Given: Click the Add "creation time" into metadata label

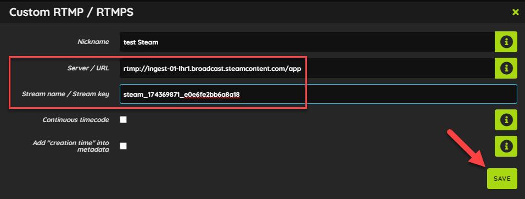Looking at the screenshot, I should click(x=71, y=146).
